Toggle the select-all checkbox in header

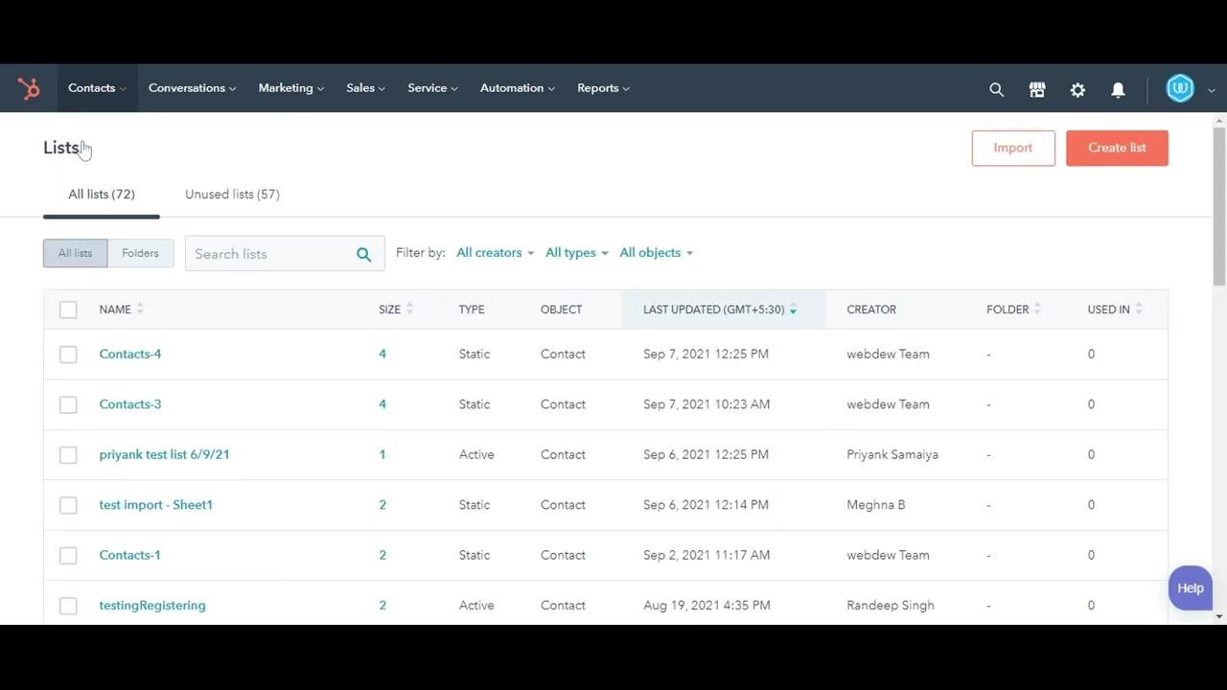coord(68,310)
